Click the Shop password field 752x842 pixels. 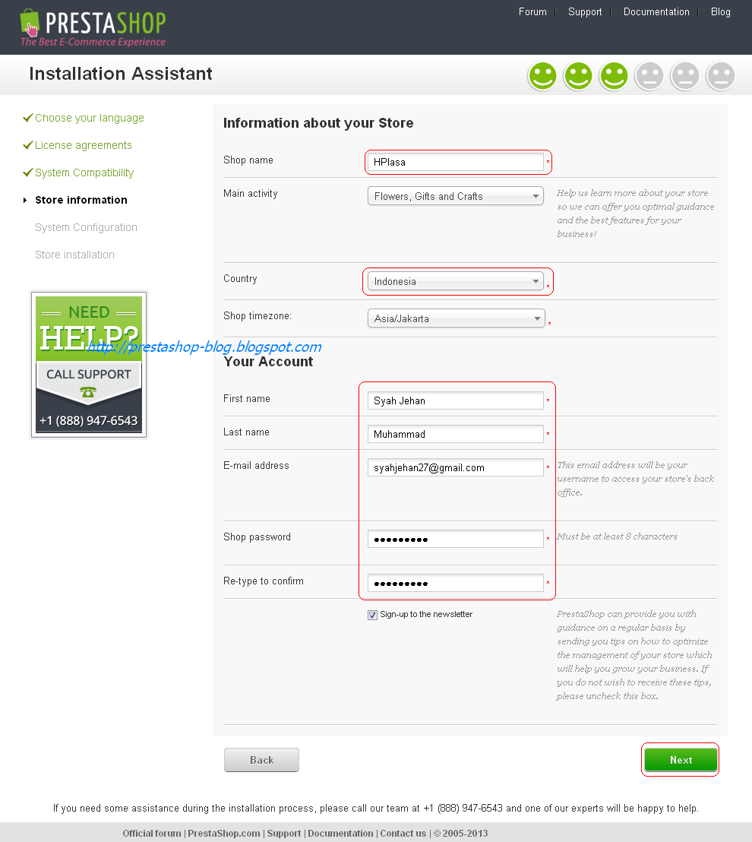tap(456, 539)
